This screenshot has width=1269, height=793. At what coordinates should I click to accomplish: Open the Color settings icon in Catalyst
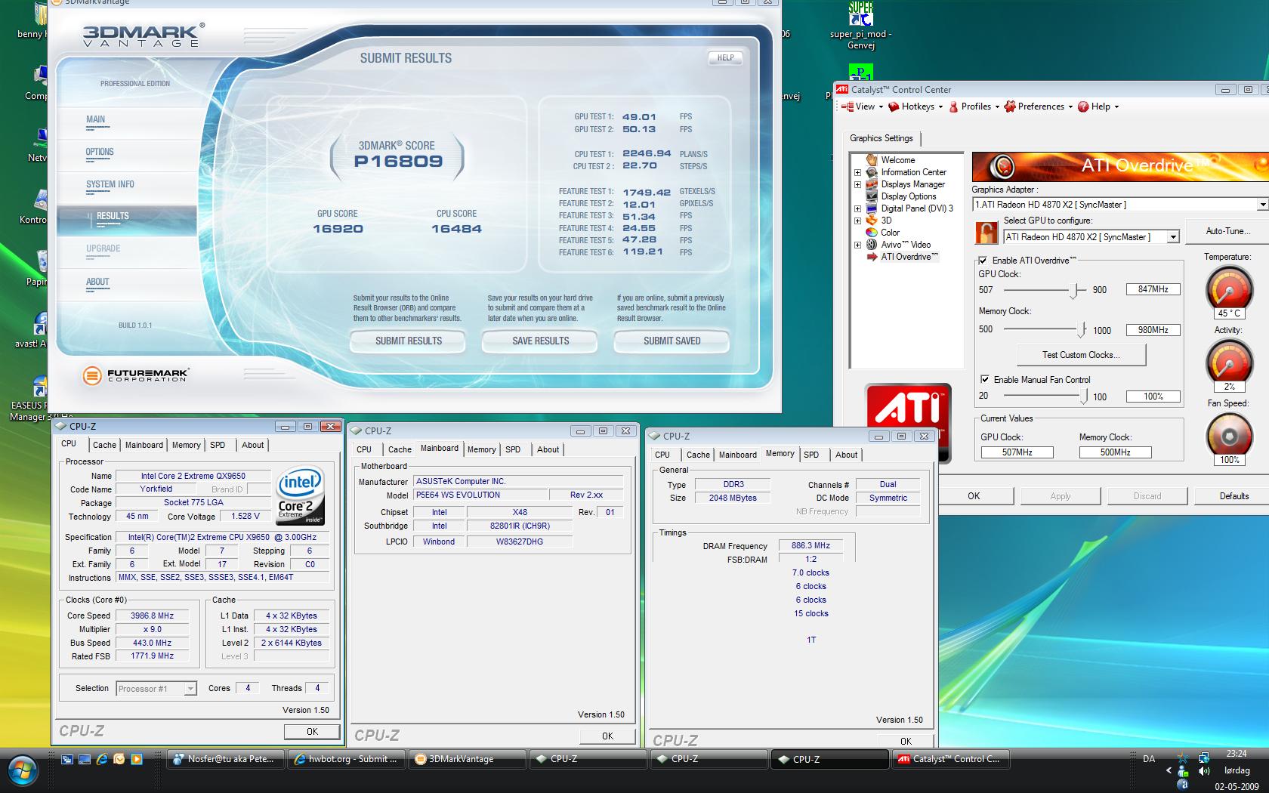(x=872, y=233)
